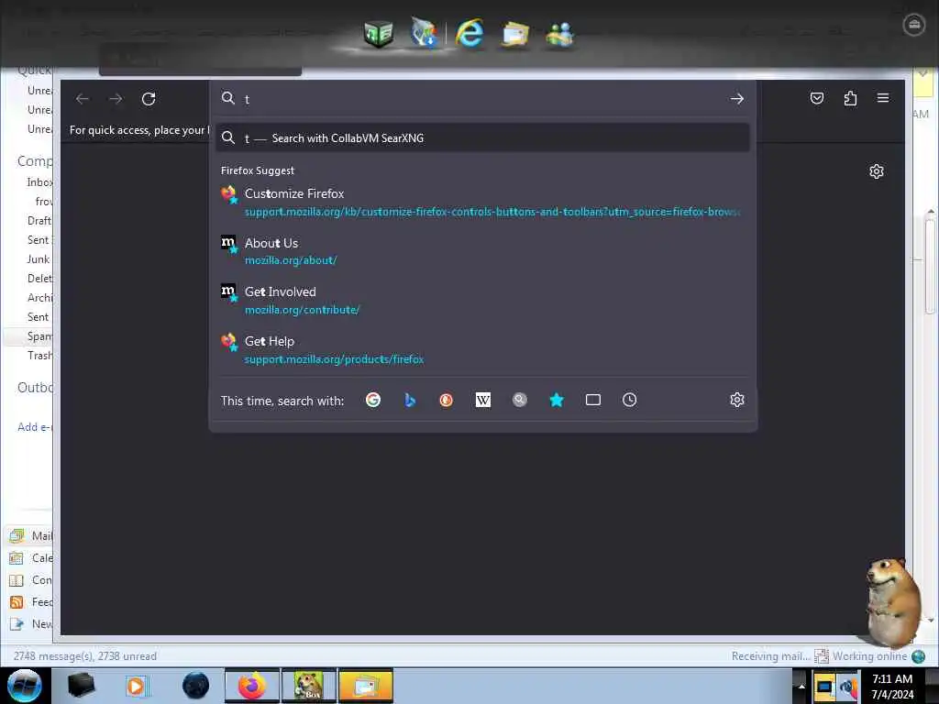Click into the address bar text field
The image size is (939, 704).
(482, 99)
